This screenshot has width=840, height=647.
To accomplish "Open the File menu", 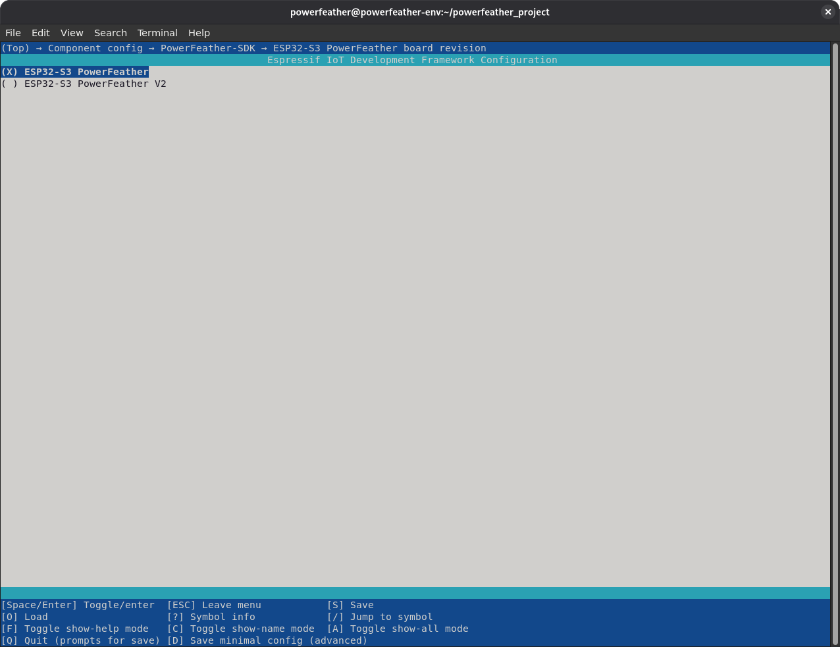I will tap(13, 33).
